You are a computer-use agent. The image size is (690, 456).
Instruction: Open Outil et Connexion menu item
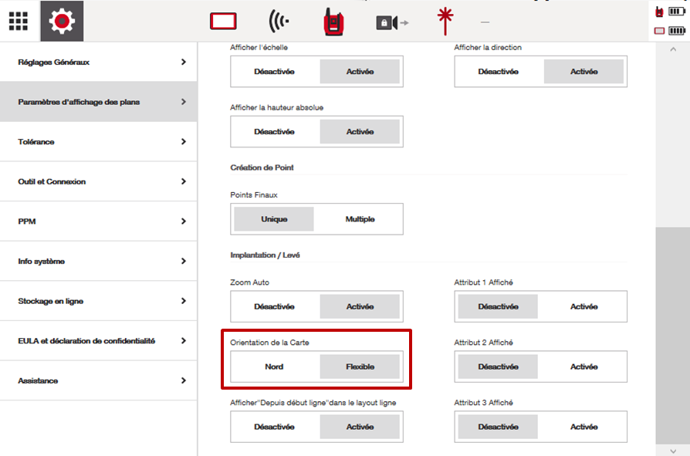pos(52,182)
